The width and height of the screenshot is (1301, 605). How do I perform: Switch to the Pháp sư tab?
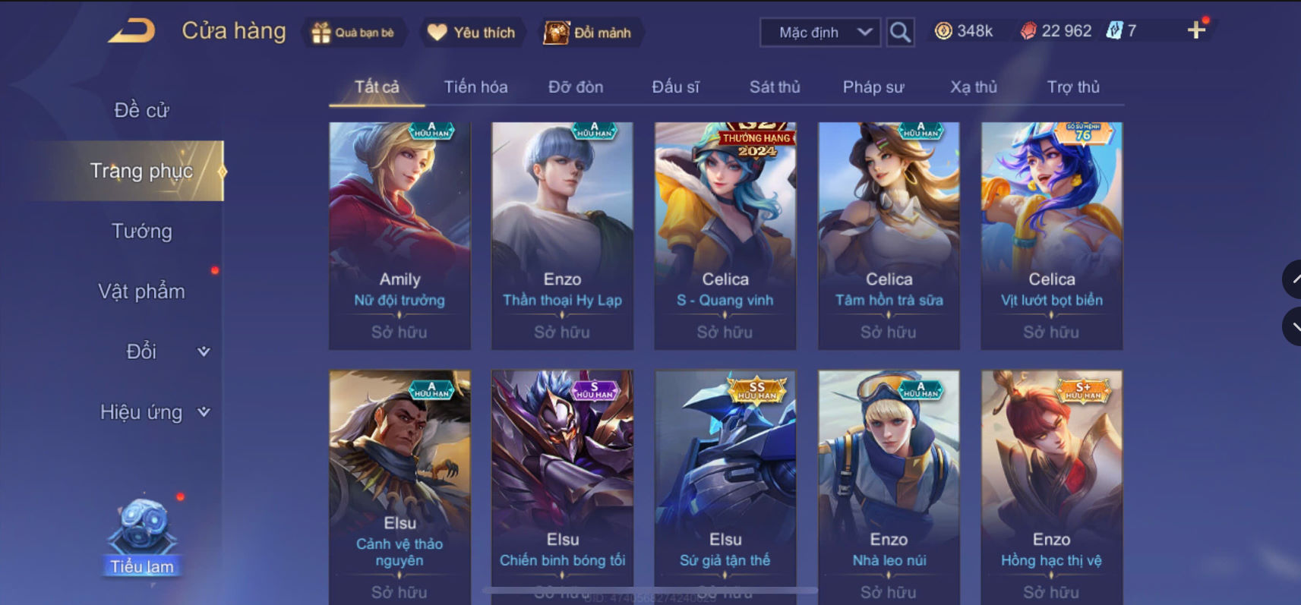click(x=873, y=87)
